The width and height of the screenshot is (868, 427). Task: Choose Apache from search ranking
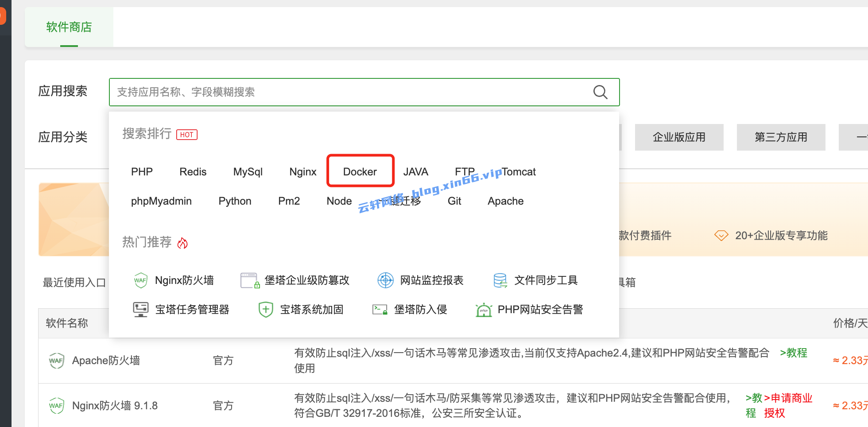506,201
